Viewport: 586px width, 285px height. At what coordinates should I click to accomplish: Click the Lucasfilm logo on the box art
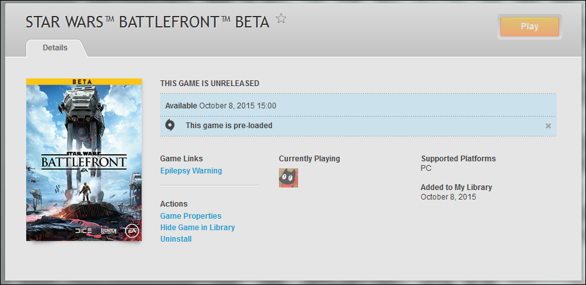tap(109, 231)
